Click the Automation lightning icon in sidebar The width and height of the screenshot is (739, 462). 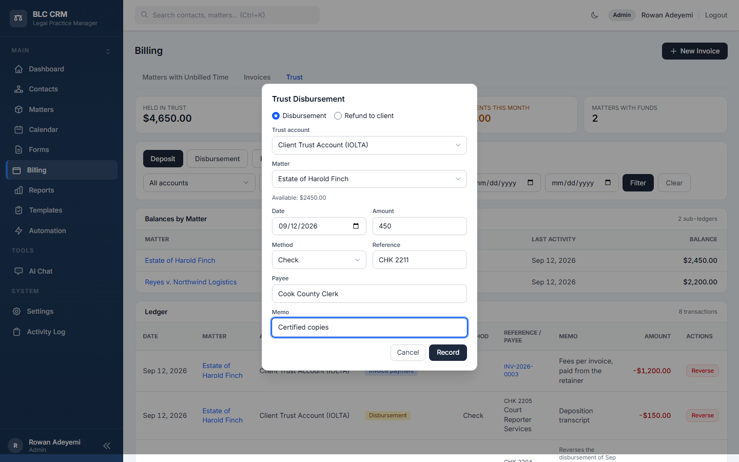pos(18,230)
